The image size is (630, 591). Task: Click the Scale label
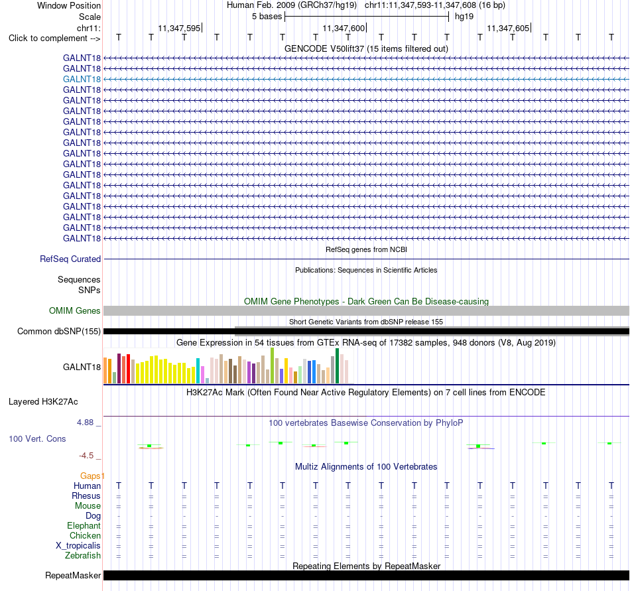[x=90, y=17]
